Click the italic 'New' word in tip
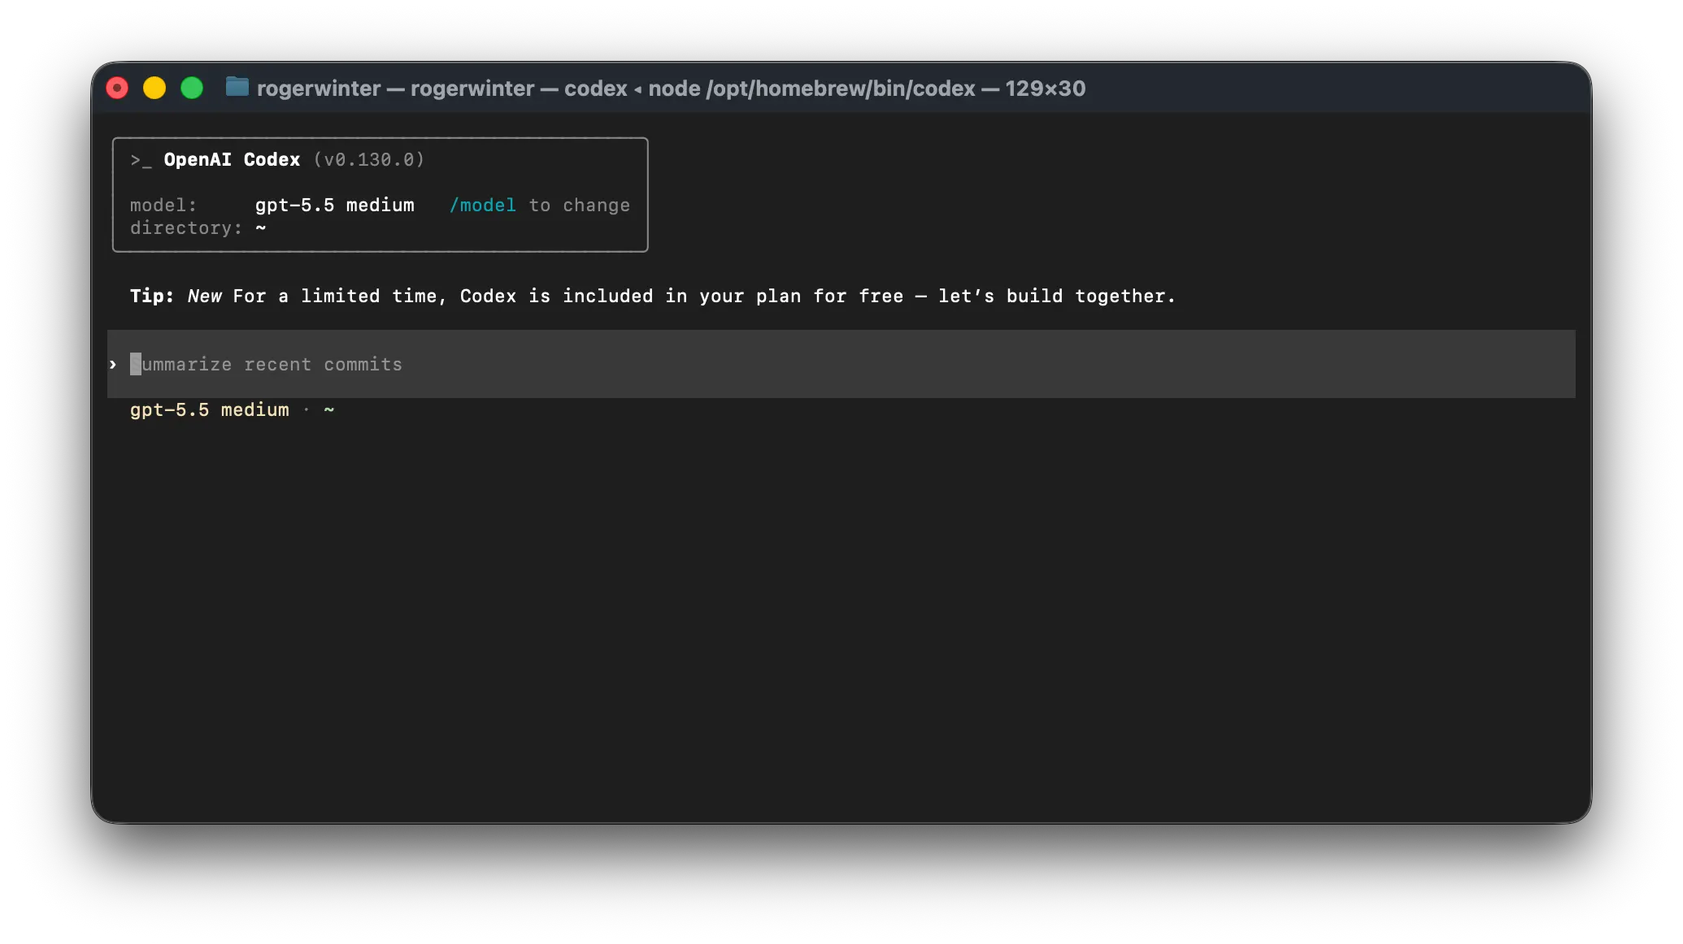The width and height of the screenshot is (1683, 944). pos(204,296)
